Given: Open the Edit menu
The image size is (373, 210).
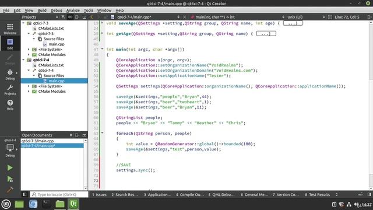Looking at the screenshot, I should [17, 10].
